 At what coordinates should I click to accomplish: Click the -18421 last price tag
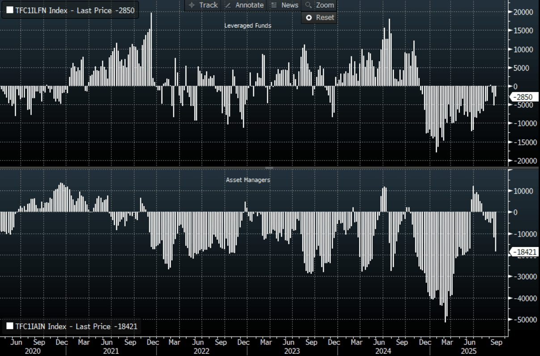525,252
